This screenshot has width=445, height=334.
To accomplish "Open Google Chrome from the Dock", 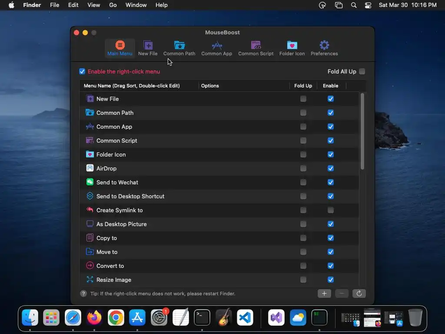I will pos(116,317).
